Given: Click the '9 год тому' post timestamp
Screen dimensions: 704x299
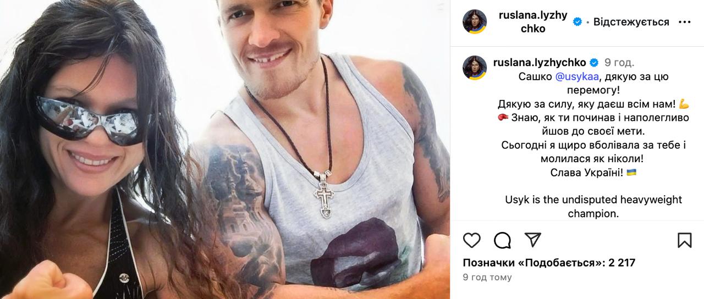Looking at the screenshot, I should [487, 278].
